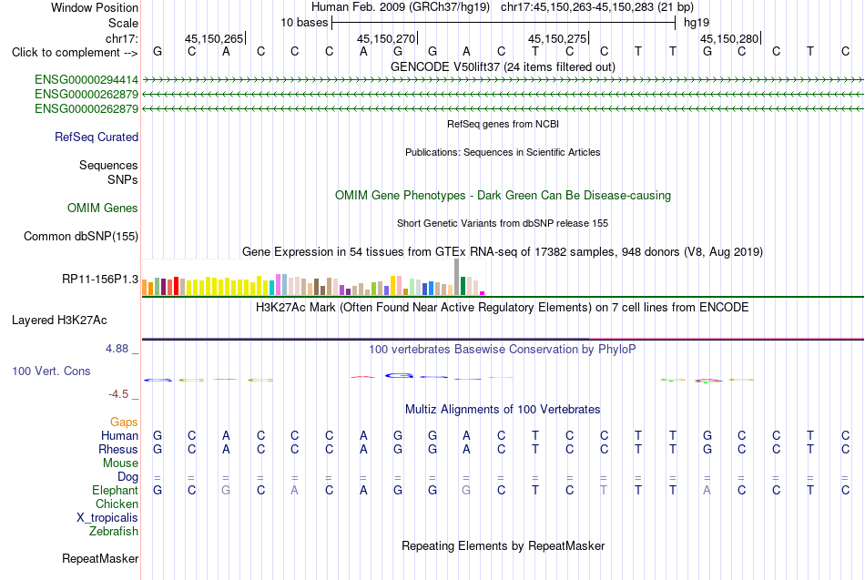Click the H3K27Ac Mark ENCODE title
The width and height of the screenshot is (865, 580).
tap(503, 308)
